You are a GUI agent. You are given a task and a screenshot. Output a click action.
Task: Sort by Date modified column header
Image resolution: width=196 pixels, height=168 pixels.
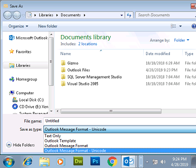tap(158, 54)
